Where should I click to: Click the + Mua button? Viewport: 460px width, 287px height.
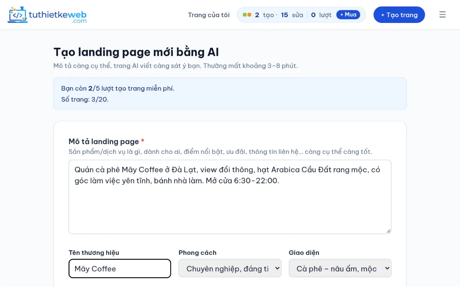(348, 15)
